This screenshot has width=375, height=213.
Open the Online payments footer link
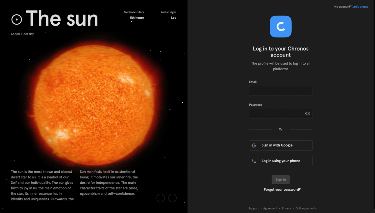306,208
